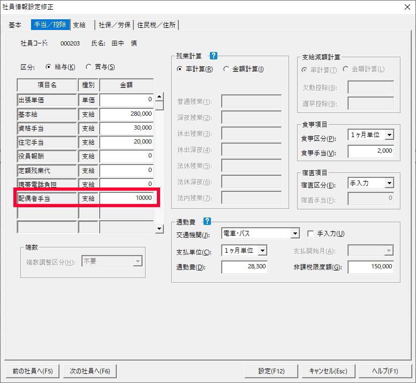Go to the 住民税／住所 tab
The image size is (416, 383).
[x=156, y=25]
